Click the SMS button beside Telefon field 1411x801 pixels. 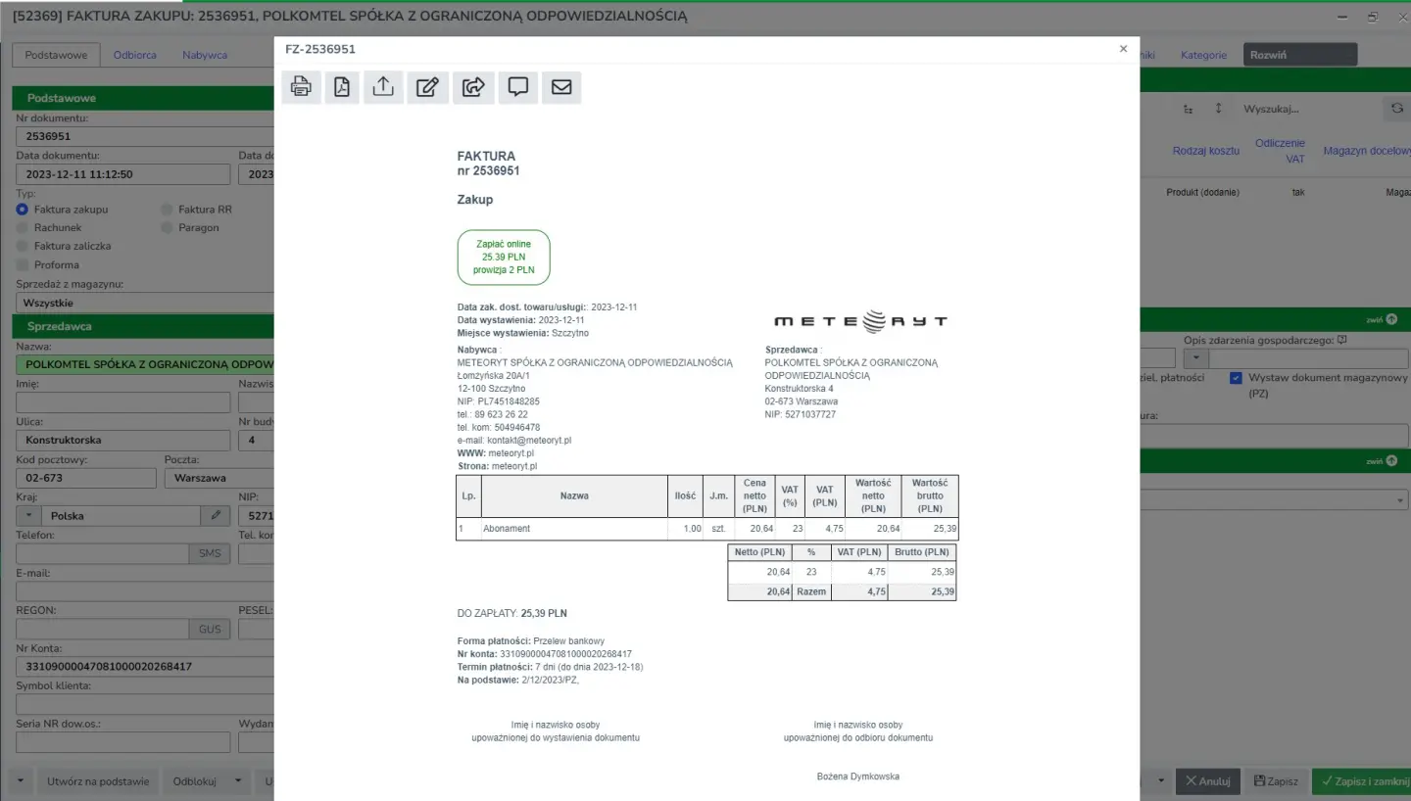pos(210,553)
